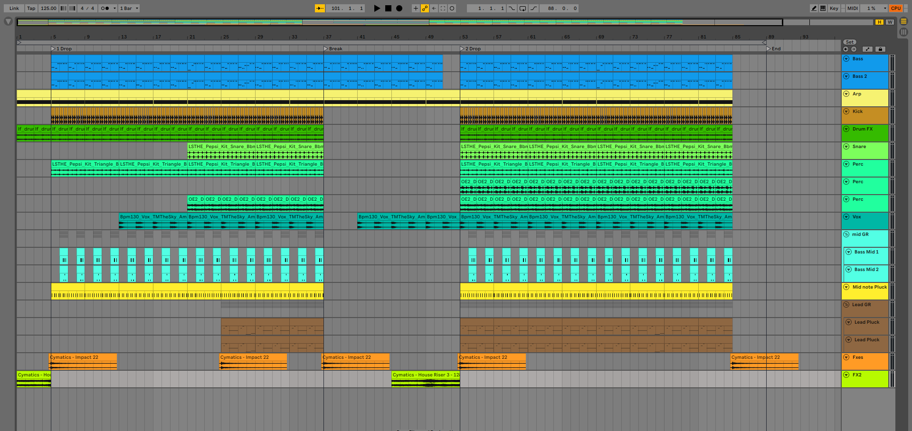
Task: Unfold the Bass track
Action: 846,59
